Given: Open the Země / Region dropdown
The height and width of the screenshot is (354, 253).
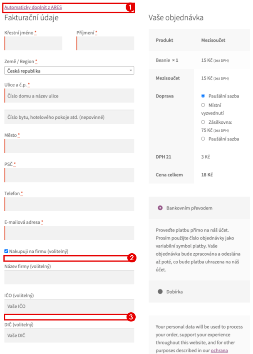Looking at the screenshot, I should pos(69,71).
